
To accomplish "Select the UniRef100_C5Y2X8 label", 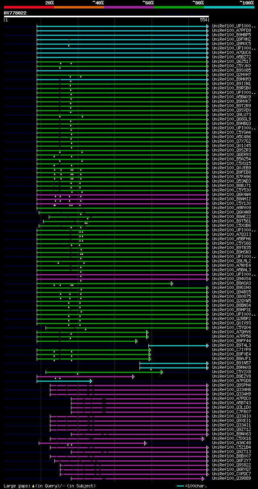I will click(231, 372).
